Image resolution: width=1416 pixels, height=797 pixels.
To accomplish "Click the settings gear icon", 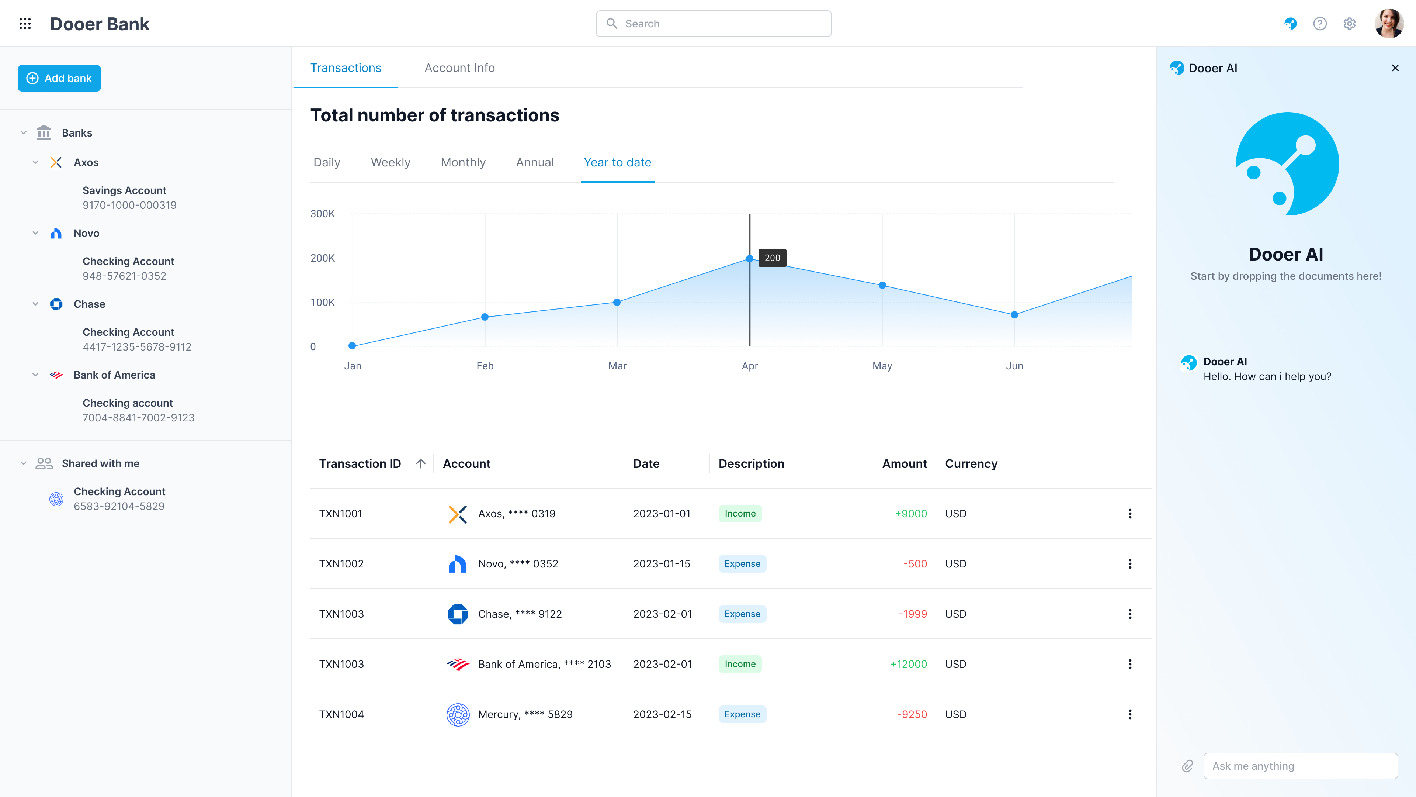I will 1351,23.
